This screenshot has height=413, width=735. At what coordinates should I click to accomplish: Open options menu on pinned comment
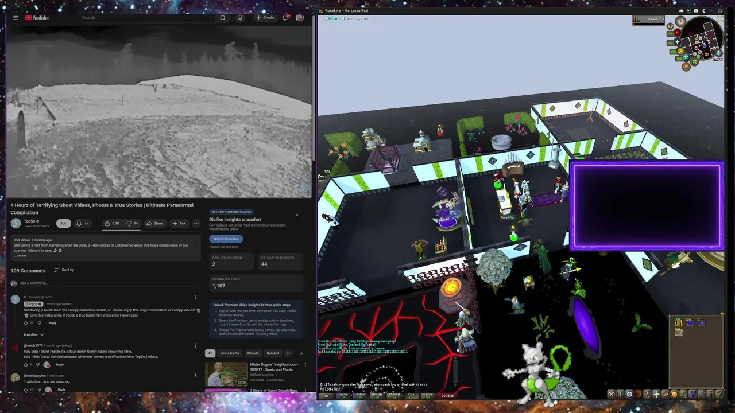pos(196,297)
